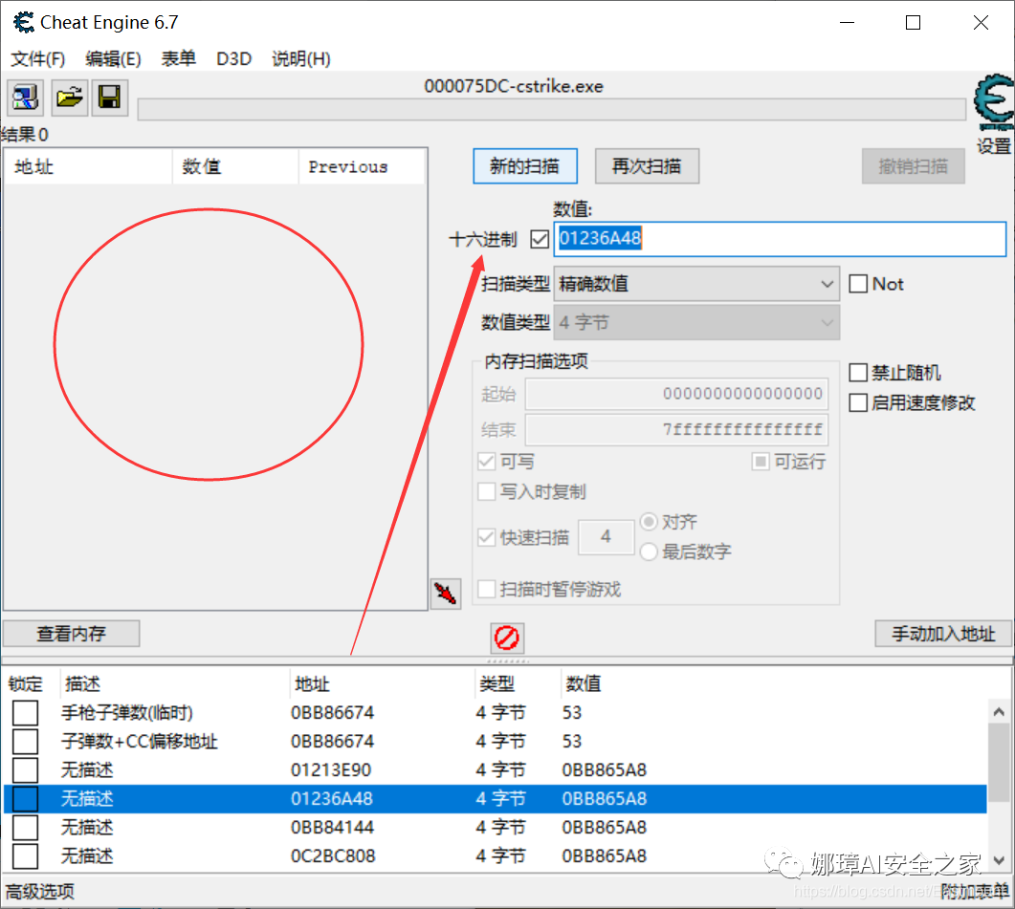Select the 最后数字 radio button
Viewport: 1015px width, 909px height.
click(649, 552)
